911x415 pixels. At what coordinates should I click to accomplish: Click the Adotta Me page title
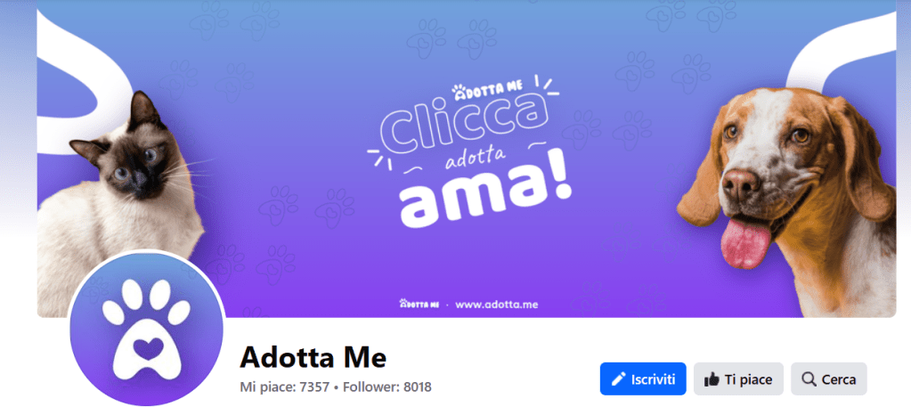(x=313, y=356)
